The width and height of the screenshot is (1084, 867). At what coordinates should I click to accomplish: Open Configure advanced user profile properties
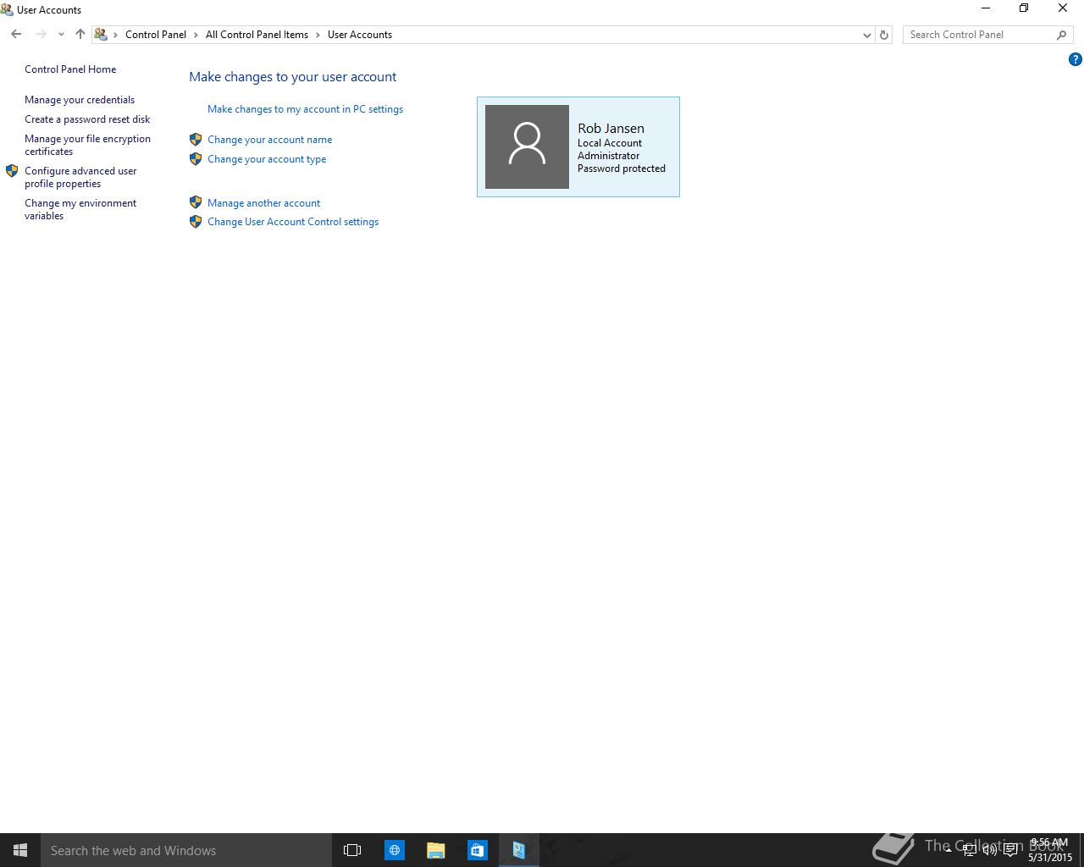point(80,177)
